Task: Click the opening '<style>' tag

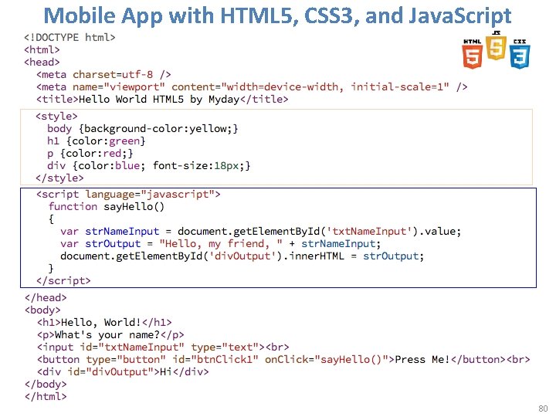Action: (56, 117)
